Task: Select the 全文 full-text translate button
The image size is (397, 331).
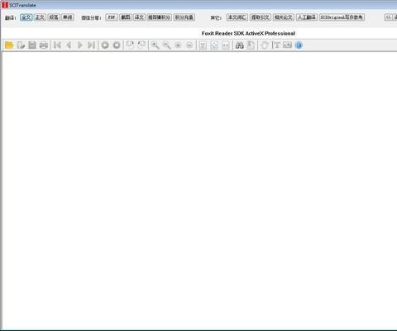Action: [x=26, y=17]
